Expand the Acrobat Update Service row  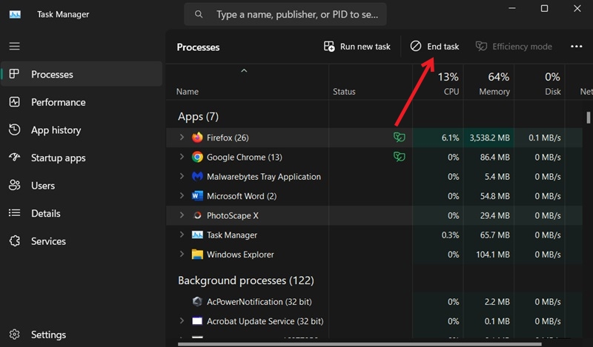[x=182, y=320]
